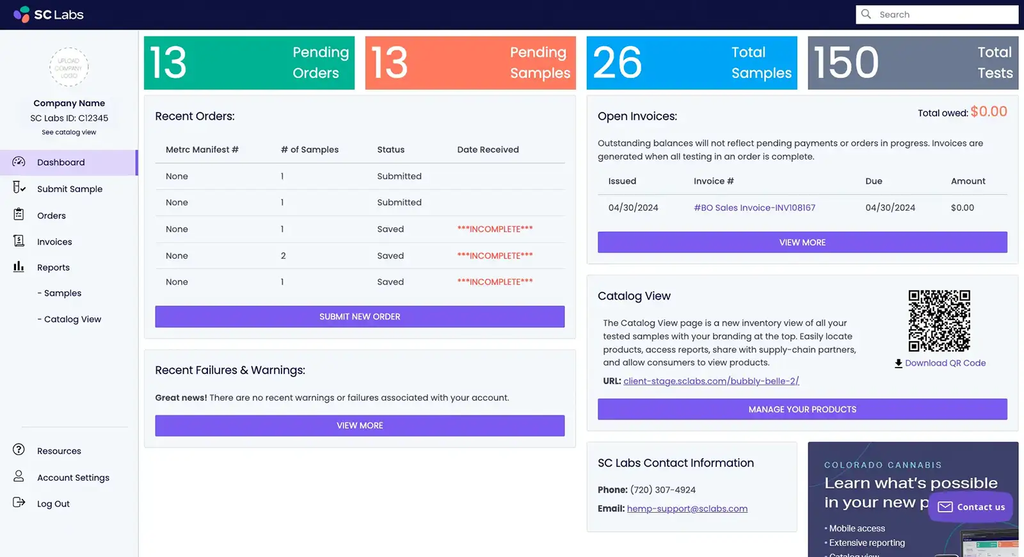Screen dimensions: 1024x557
Task: Click the Invoice # column header
Action: (714, 181)
